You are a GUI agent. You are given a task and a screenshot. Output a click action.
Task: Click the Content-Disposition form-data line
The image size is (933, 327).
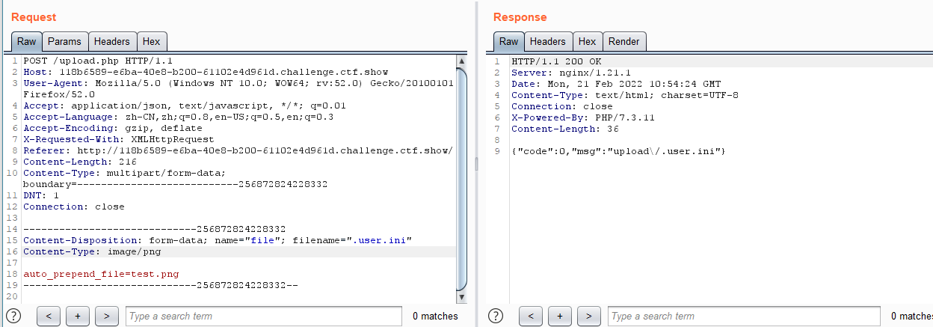pos(218,240)
